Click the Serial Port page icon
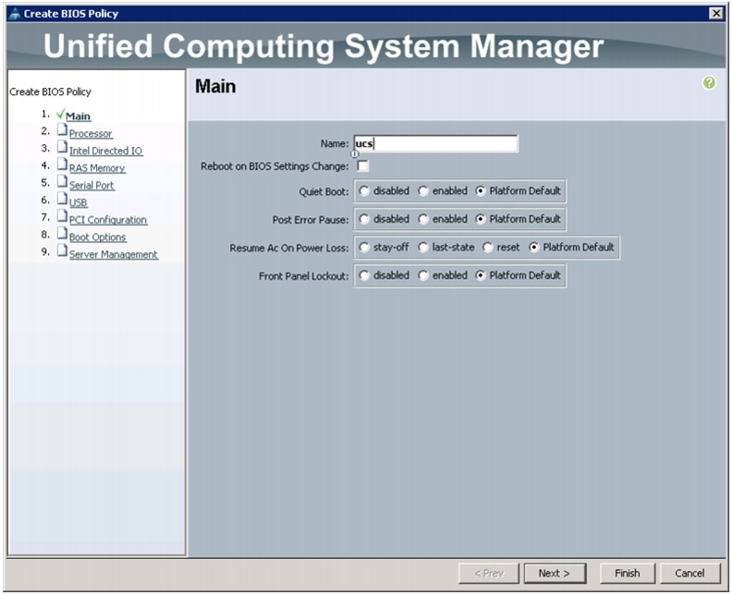The image size is (733, 595). [x=62, y=181]
